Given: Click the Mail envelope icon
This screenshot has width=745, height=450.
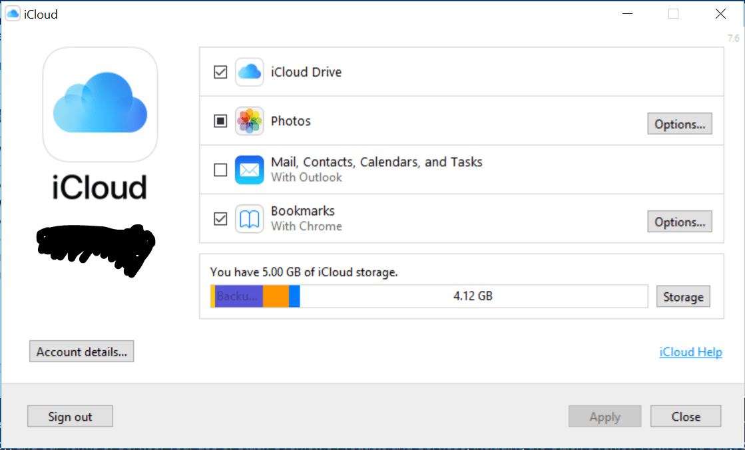Looking at the screenshot, I should tap(250, 170).
